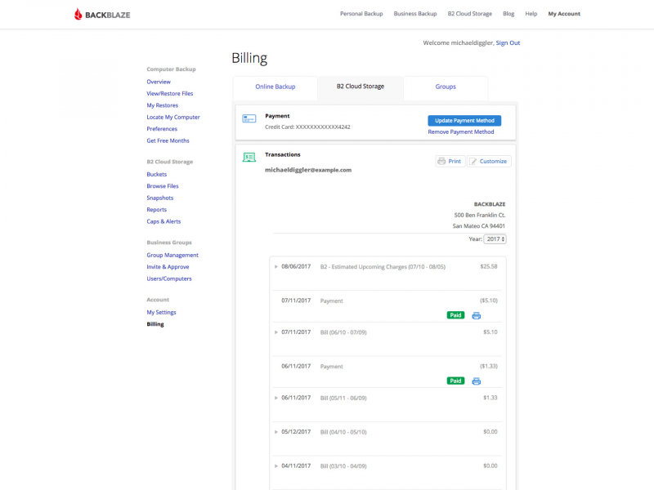Open Preferences in sidebar
654x490 pixels.
click(x=162, y=129)
